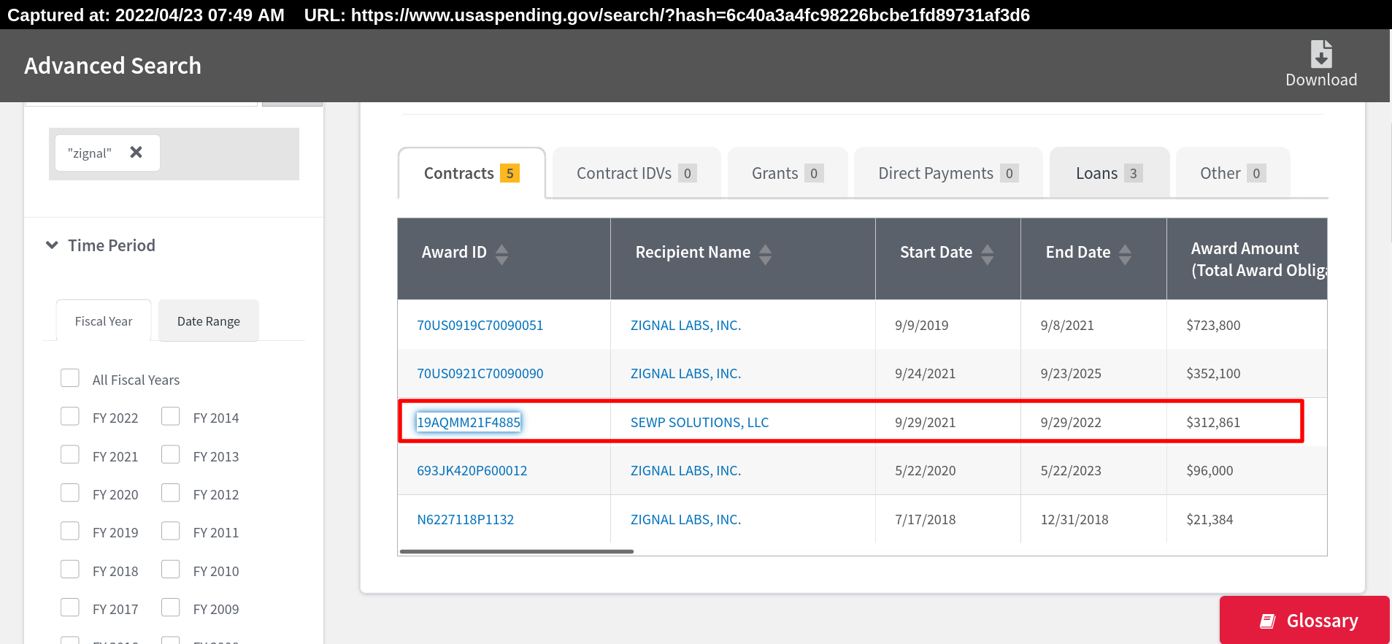Screen dimensions: 1392x644
Task: Click the $312,861 award amount cell
Action: 1213,422
